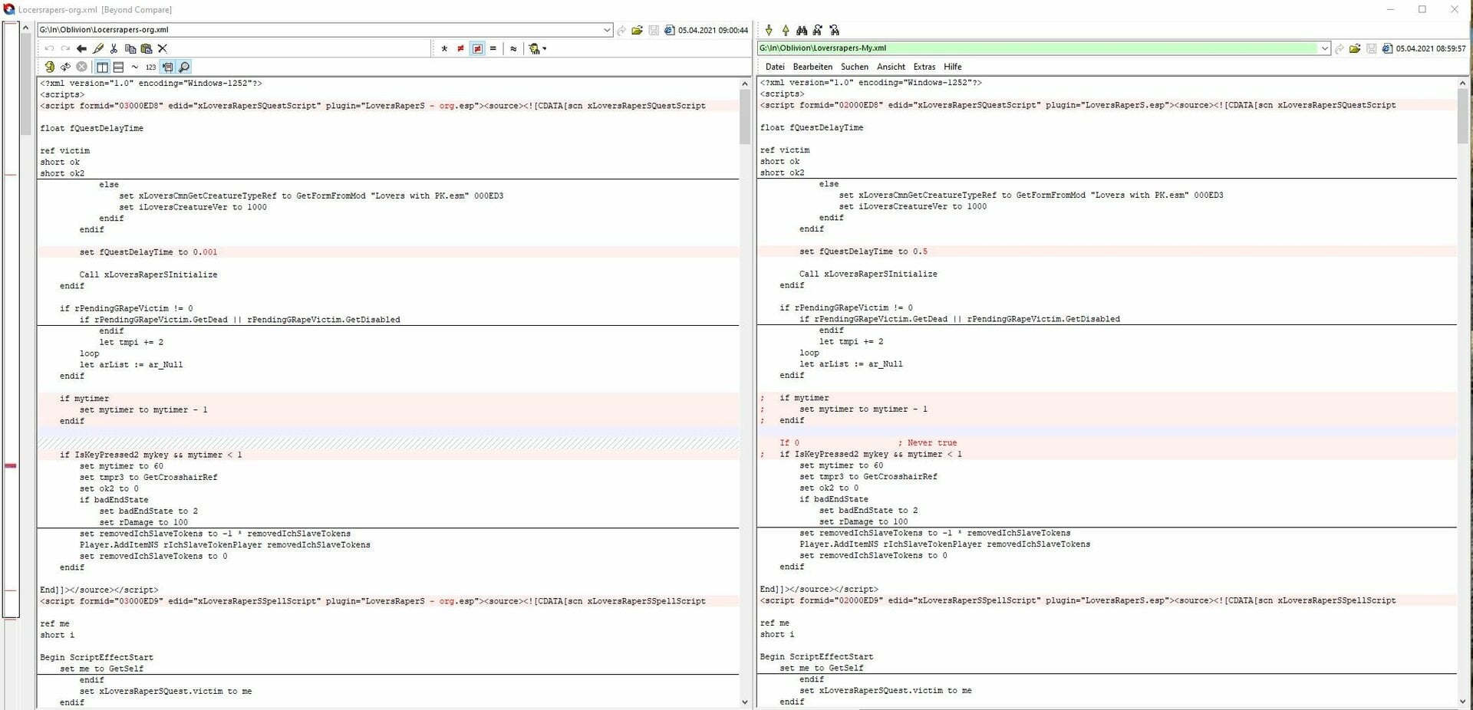1473x710 pixels.
Task: Click the clipboard paste icon
Action: [x=146, y=48]
